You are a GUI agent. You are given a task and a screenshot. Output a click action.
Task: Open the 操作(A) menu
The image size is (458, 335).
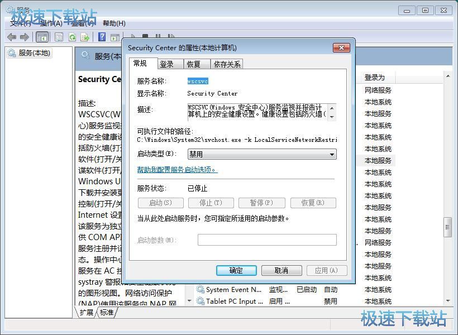coord(51,23)
